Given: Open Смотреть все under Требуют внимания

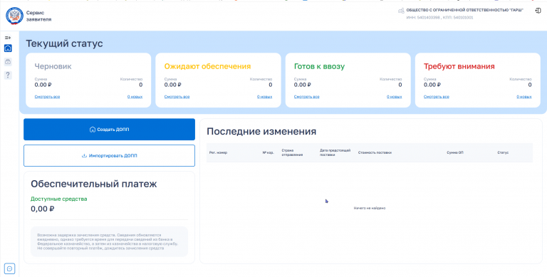Looking at the screenshot, I should coord(437,97).
